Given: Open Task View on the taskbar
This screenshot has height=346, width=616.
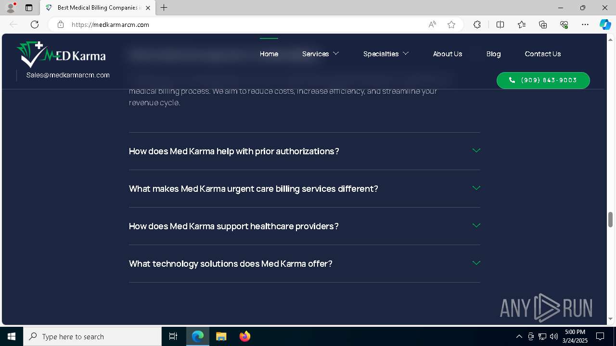Looking at the screenshot, I should click(x=173, y=336).
